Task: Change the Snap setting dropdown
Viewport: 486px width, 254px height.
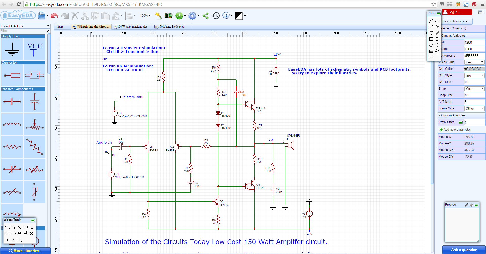Action: (474, 89)
